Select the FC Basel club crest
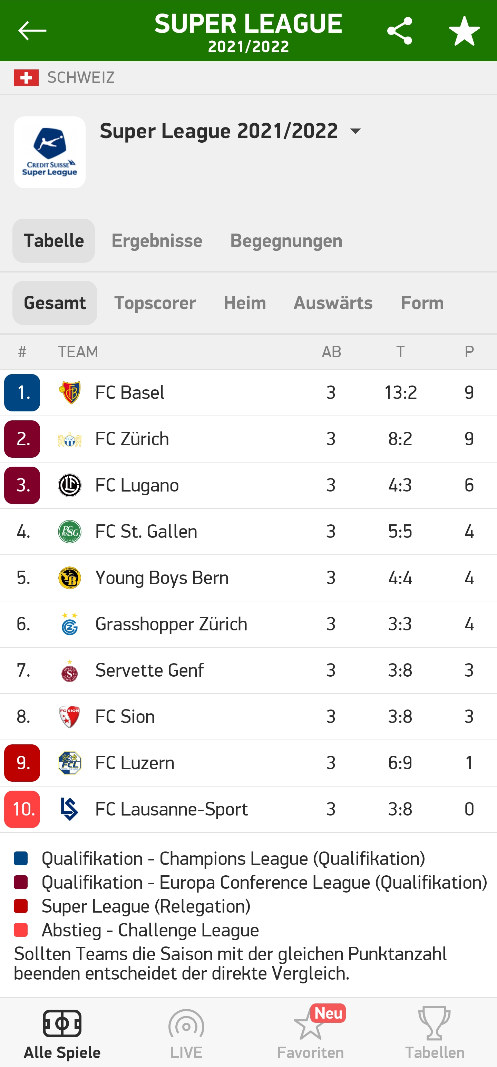 [69, 392]
